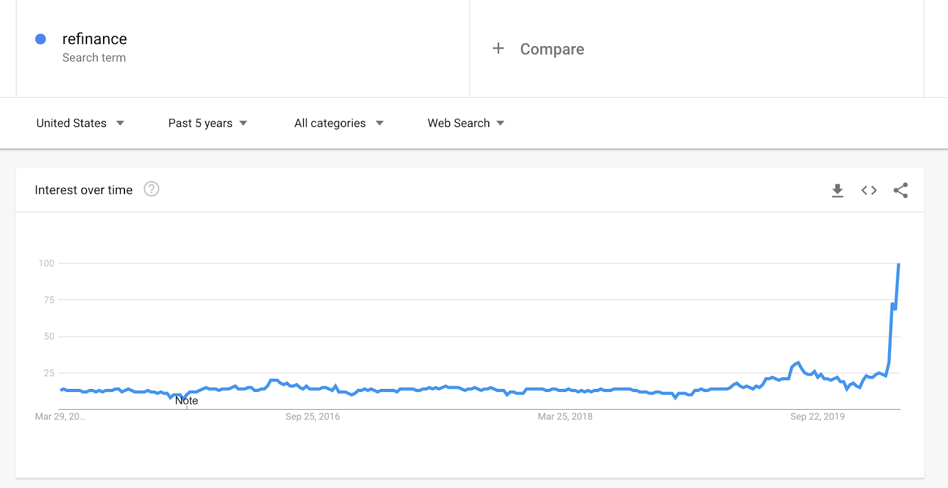Expand the United States region dropdown
Image resolution: width=948 pixels, height=488 pixels.
(x=81, y=123)
